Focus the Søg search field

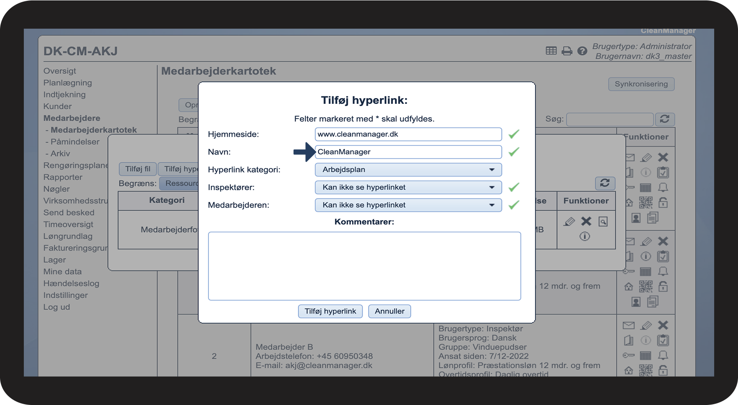click(610, 119)
